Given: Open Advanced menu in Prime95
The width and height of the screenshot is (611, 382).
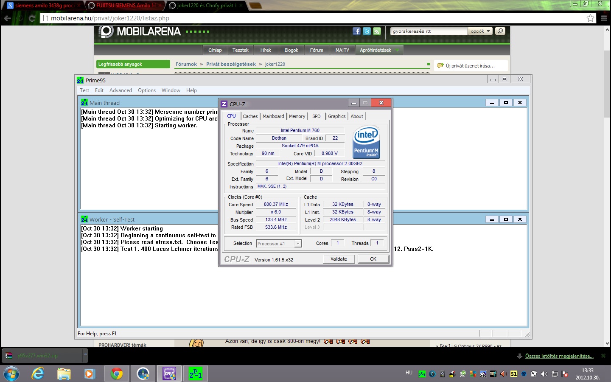Looking at the screenshot, I should coord(121,90).
